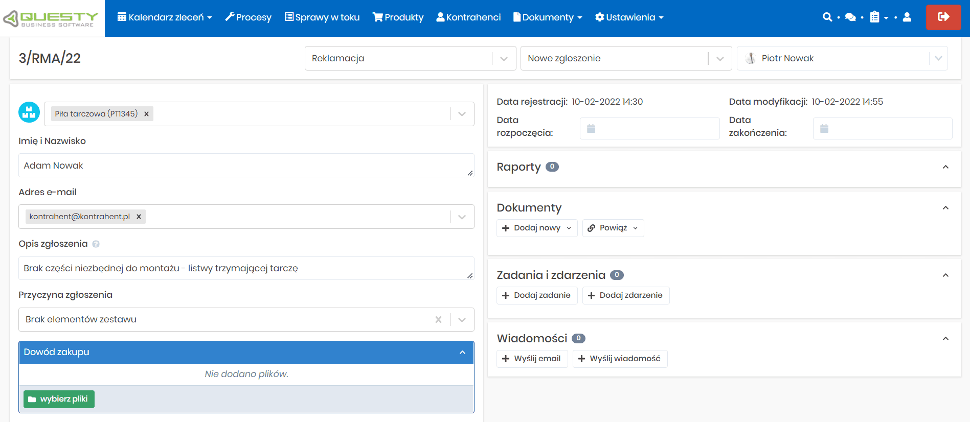This screenshot has width=970, height=422.
Task: Click the Questy Business Software logo
Action: 51,18
